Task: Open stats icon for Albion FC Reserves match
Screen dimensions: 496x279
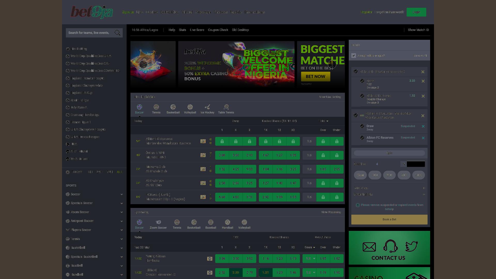Action: click(203, 141)
